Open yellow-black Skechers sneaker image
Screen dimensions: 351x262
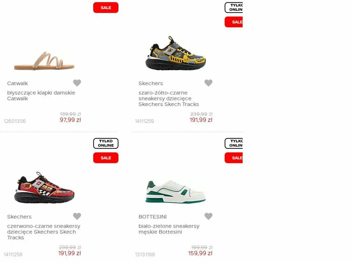175,53
